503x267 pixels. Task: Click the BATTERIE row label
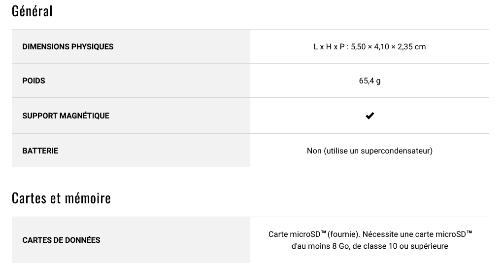click(40, 151)
